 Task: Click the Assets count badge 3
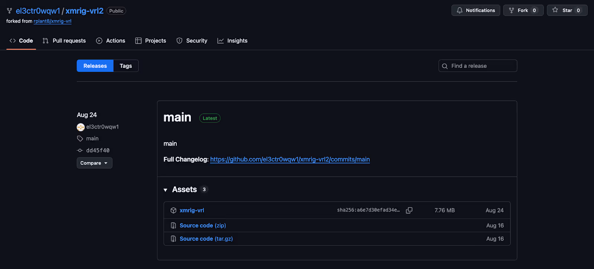pos(204,189)
